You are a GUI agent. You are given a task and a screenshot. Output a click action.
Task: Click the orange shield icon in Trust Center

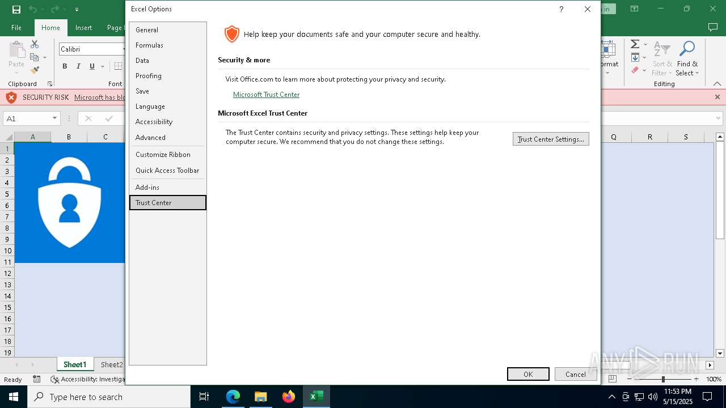(x=231, y=34)
